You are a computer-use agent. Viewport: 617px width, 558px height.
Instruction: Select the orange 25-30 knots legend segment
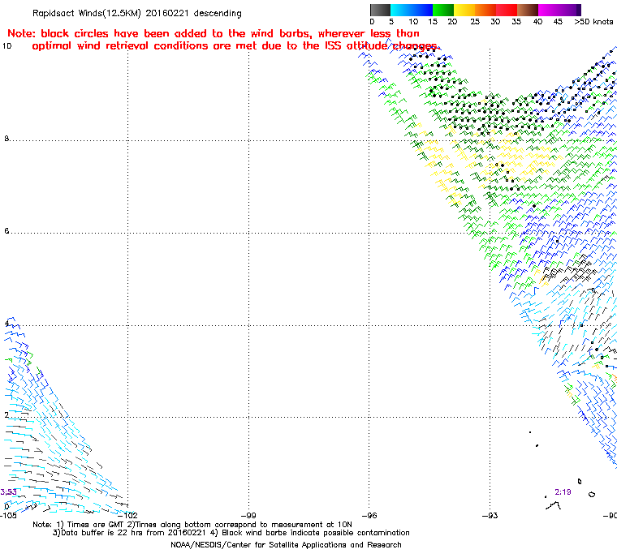(485, 10)
